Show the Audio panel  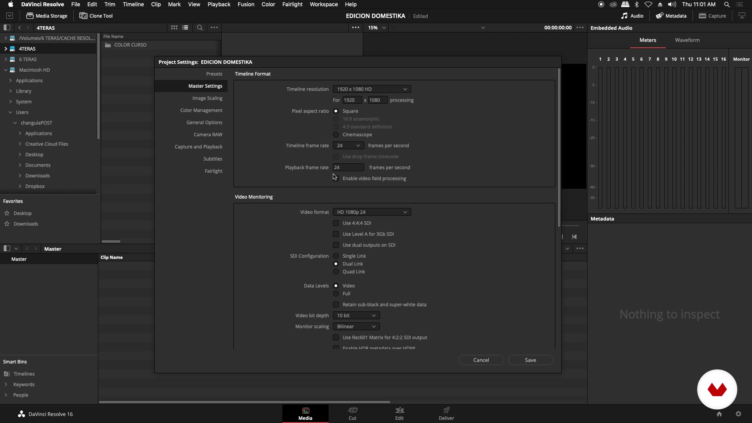point(632,16)
